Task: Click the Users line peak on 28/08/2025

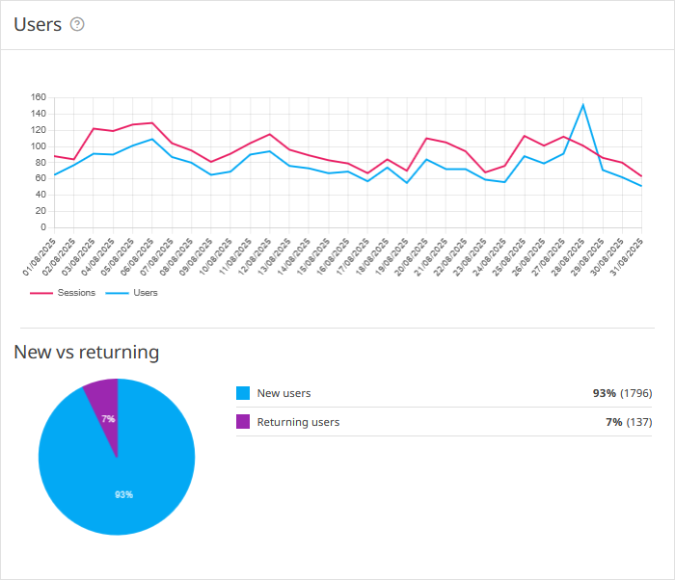Action: (582, 105)
